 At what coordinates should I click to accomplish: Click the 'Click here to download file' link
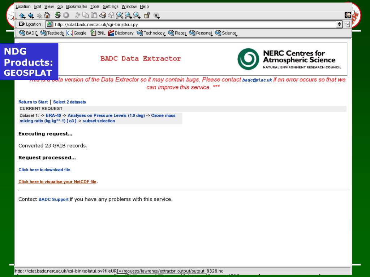44,170
